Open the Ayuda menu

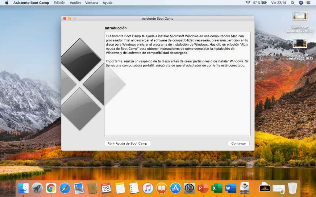click(107, 3)
